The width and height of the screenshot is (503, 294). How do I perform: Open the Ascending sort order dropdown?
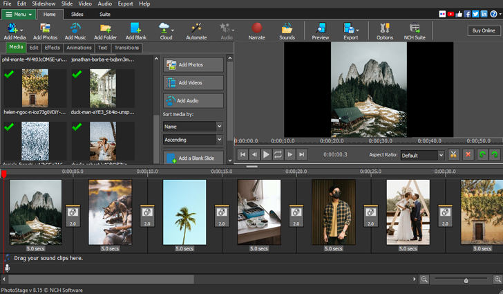[x=193, y=140]
